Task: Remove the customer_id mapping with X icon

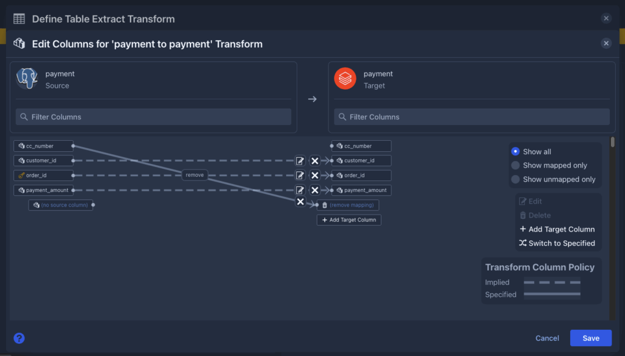Action: pyautogui.click(x=314, y=160)
